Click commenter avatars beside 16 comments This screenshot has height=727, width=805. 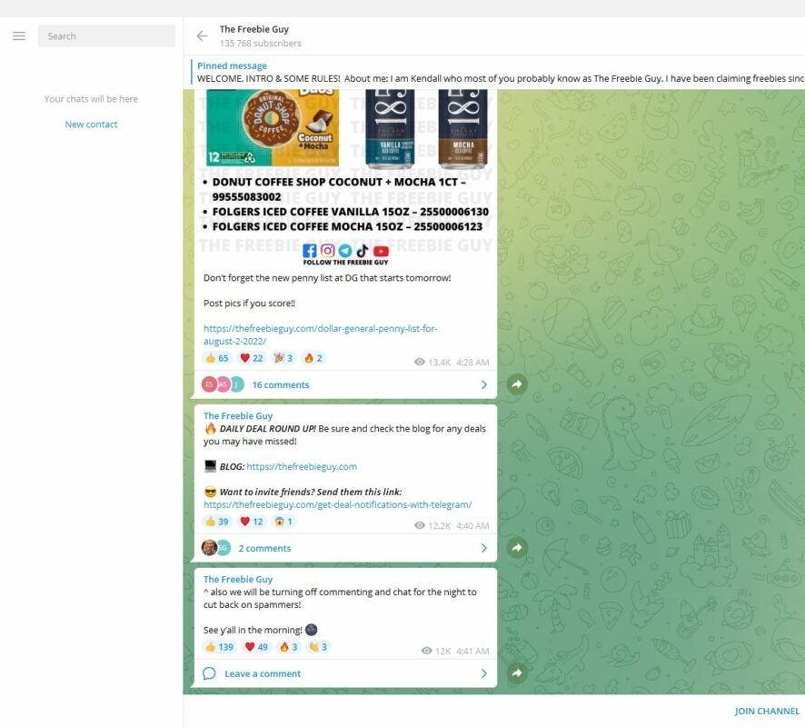pyautogui.click(x=223, y=384)
